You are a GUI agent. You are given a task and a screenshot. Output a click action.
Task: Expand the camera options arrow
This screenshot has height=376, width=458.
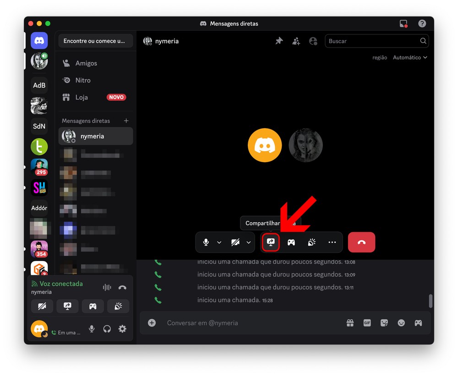tap(249, 242)
